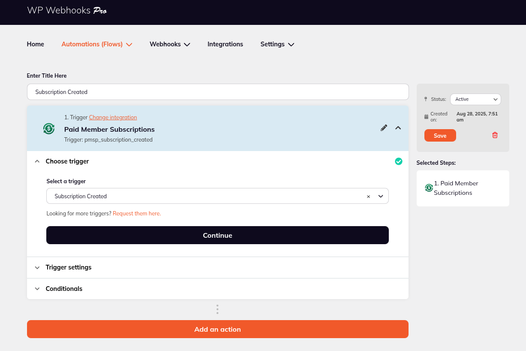Clear the selected trigger with x icon
The image size is (526, 351).
pyautogui.click(x=368, y=197)
